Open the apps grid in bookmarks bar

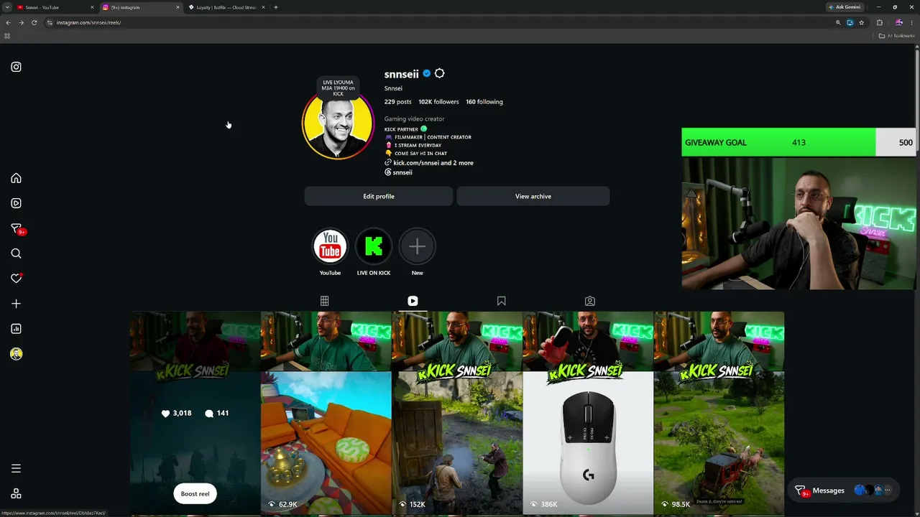[x=7, y=36]
